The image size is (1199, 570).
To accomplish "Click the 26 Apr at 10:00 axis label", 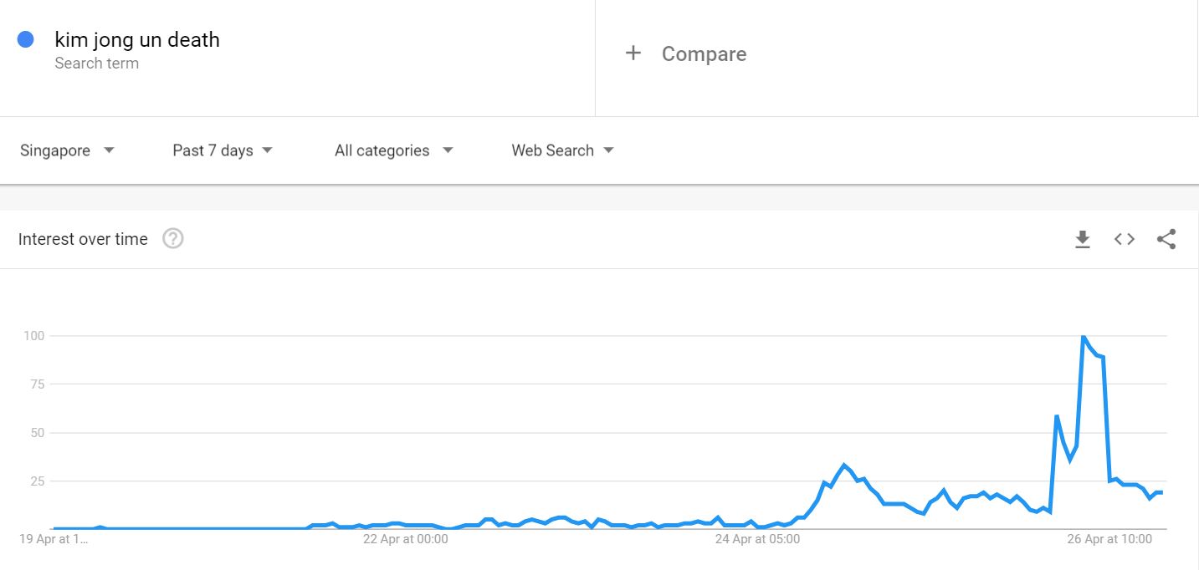I will (x=1109, y=539).
